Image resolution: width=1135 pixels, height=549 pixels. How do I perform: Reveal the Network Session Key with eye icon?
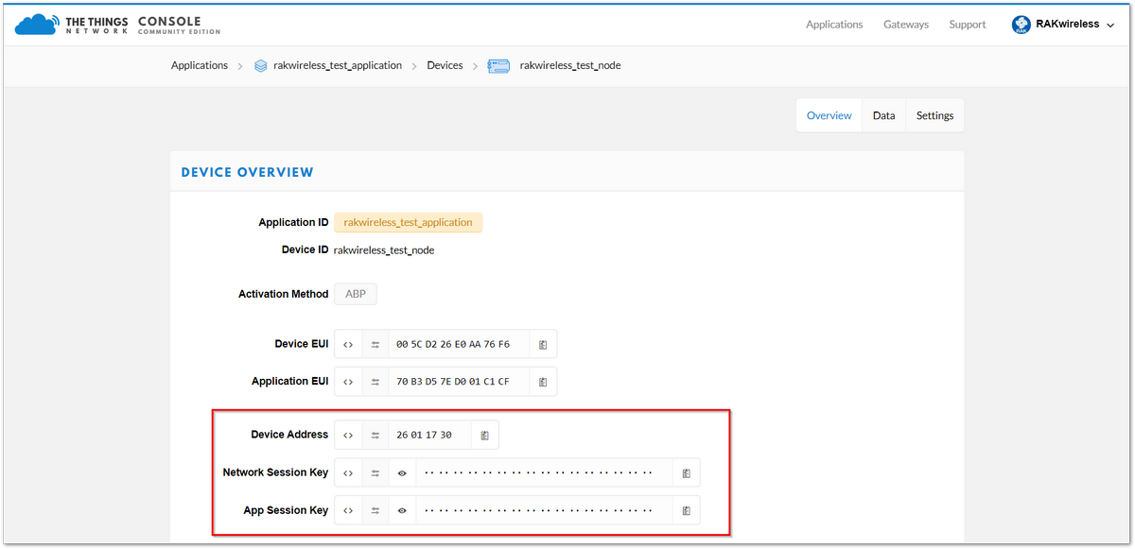[x=402, y=472]
